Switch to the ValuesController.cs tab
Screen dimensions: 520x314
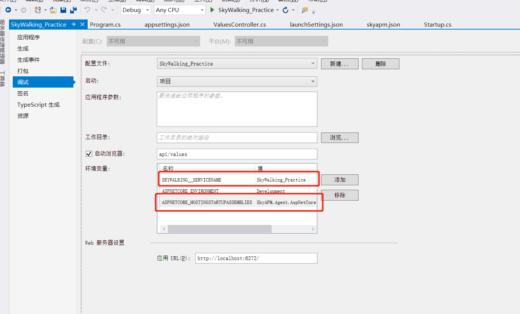point(240,25)
